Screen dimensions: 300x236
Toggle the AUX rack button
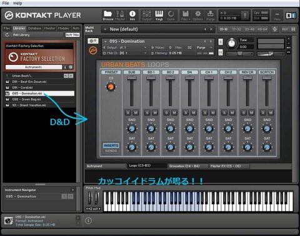click(x=285, y=29)
